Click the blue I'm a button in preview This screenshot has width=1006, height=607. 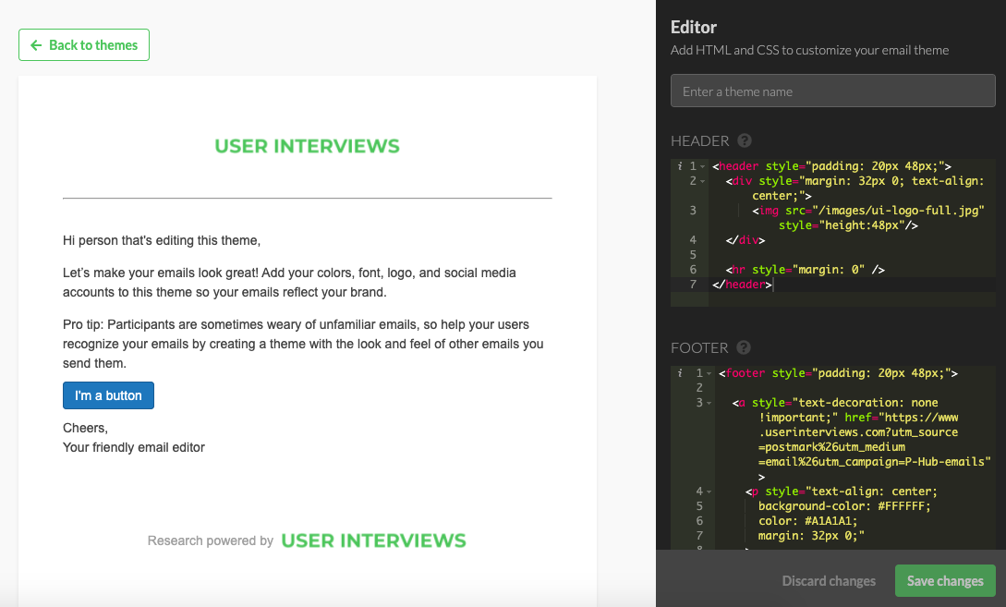click(x=108, y=395)
